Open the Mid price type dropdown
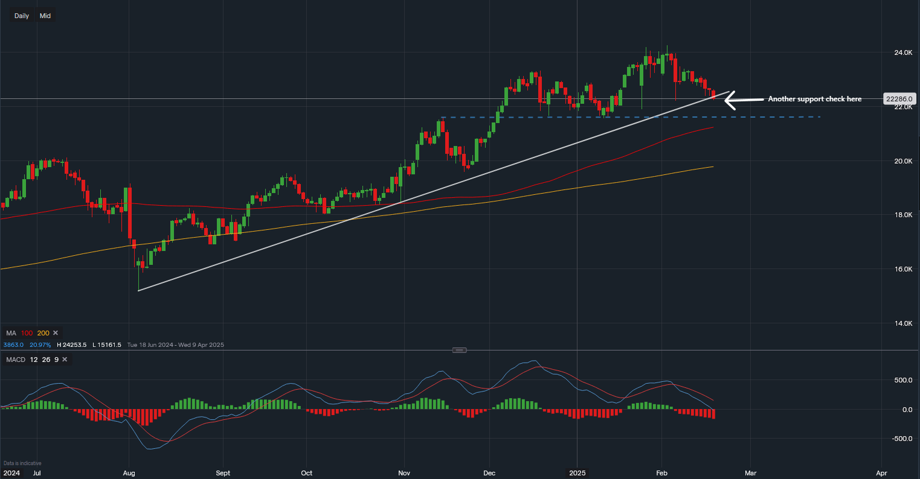This screenshot has width=920, height=479. pyautogui.click(x=45, y=16)
